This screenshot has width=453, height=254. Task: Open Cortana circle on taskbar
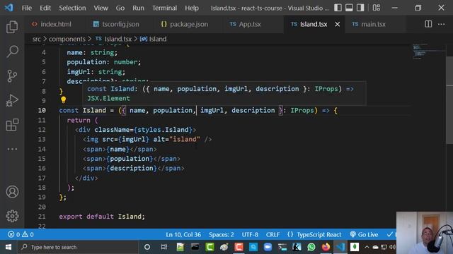tap(147, 247)
